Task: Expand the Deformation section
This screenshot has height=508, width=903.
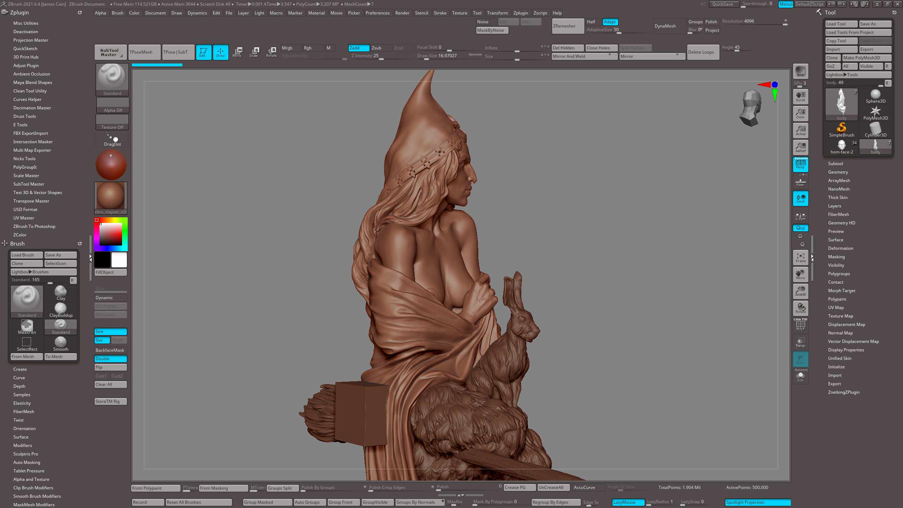Action: point(840,248)
